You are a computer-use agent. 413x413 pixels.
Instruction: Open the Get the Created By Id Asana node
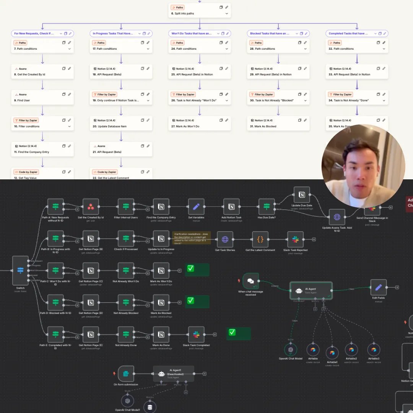pos(91,207)
